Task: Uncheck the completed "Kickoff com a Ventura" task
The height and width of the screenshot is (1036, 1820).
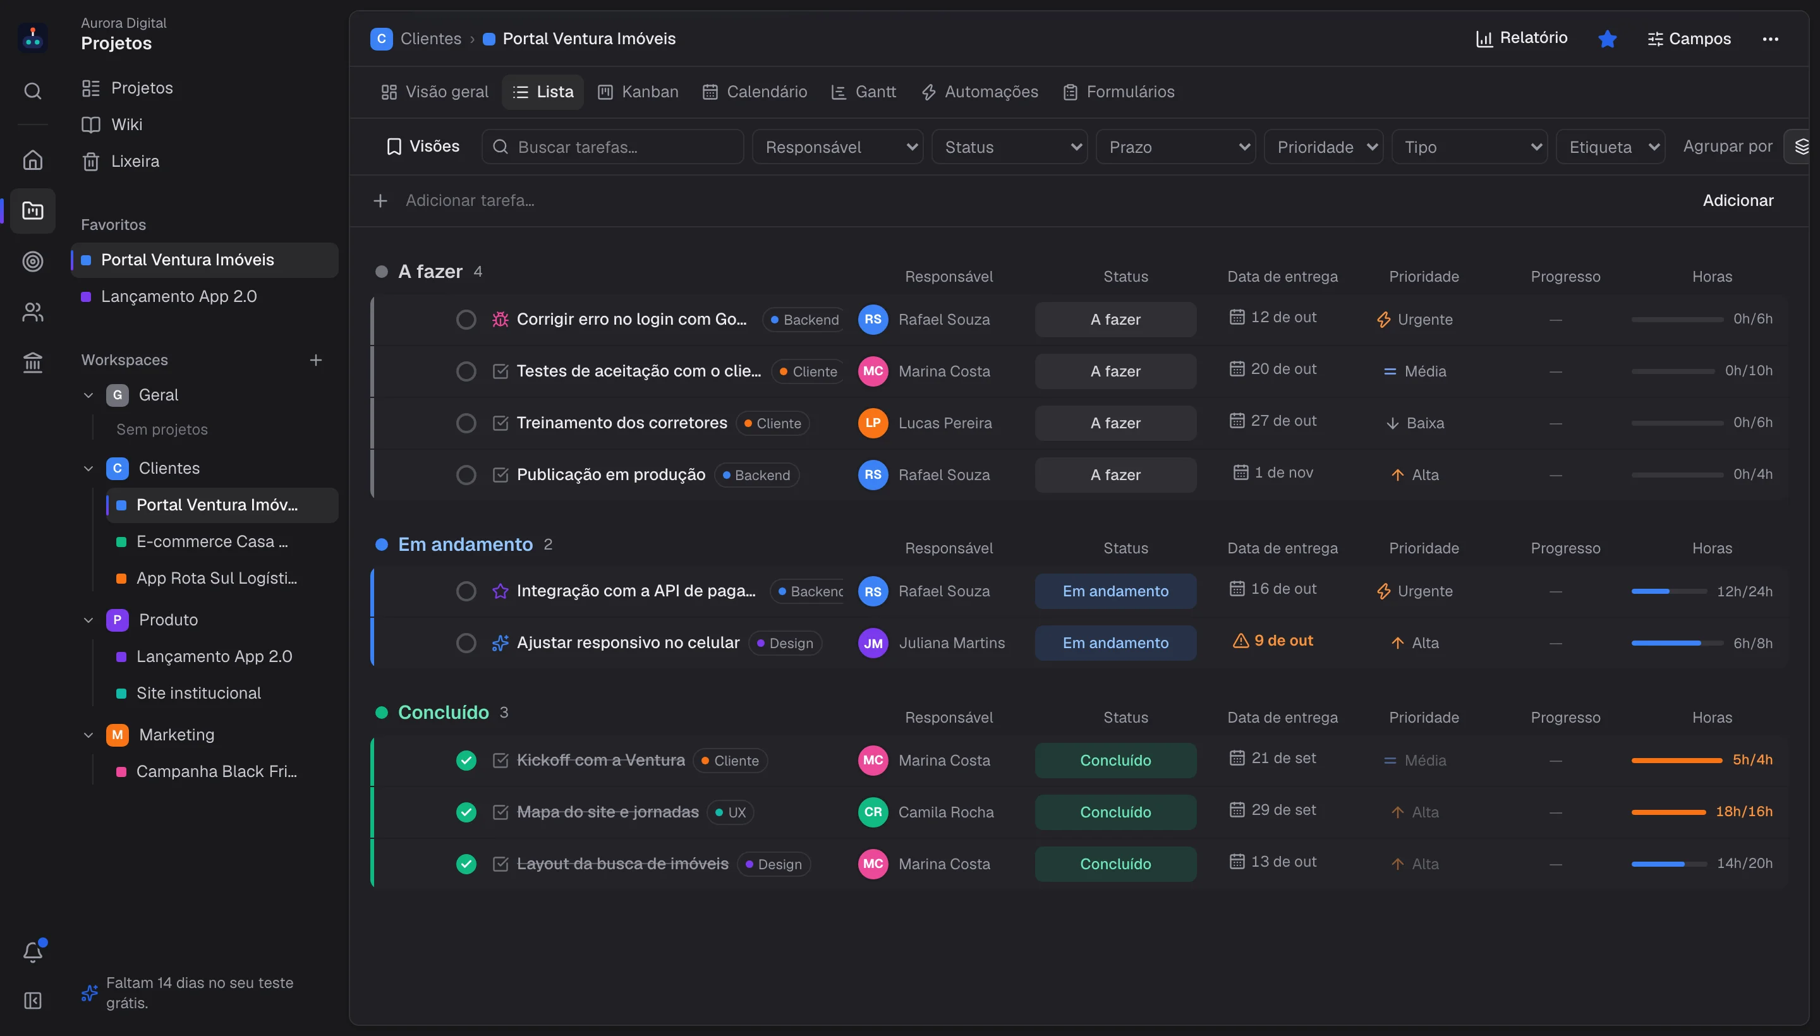Action: pos(466,761)
